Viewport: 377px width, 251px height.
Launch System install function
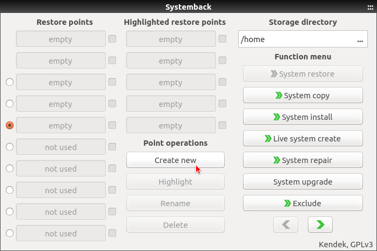coord(302,117)
